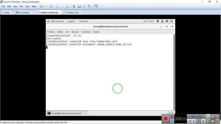Switch to the Windows 7 x64 tab
Screen dimensions: 221x124
pyautogui.click(x=71, y=12)
